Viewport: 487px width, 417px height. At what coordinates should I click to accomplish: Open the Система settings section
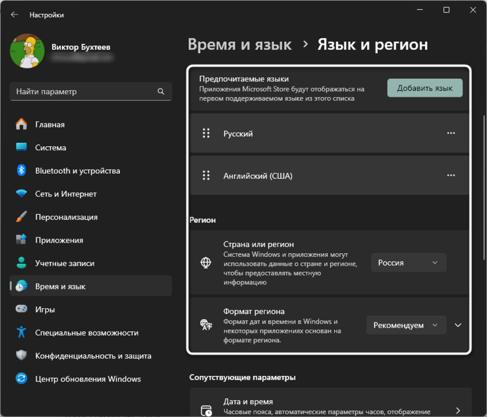coord(91,147)
